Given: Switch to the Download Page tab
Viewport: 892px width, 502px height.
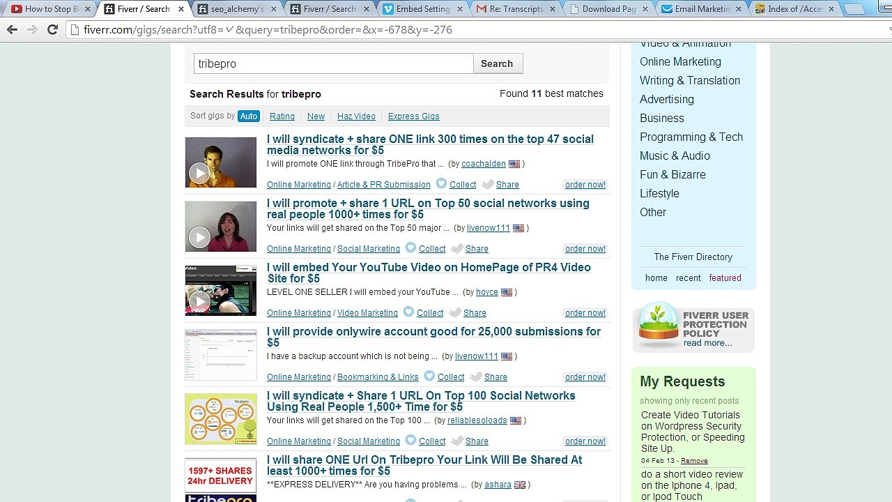Looking at the screenshot, I should 608,9.
